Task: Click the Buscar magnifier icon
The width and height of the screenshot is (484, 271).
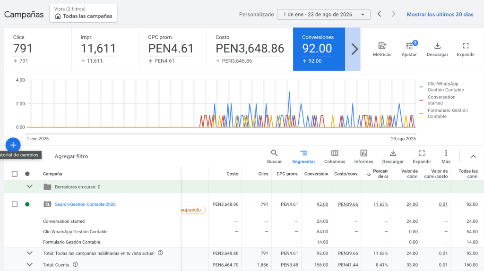Action: (274, 153)
